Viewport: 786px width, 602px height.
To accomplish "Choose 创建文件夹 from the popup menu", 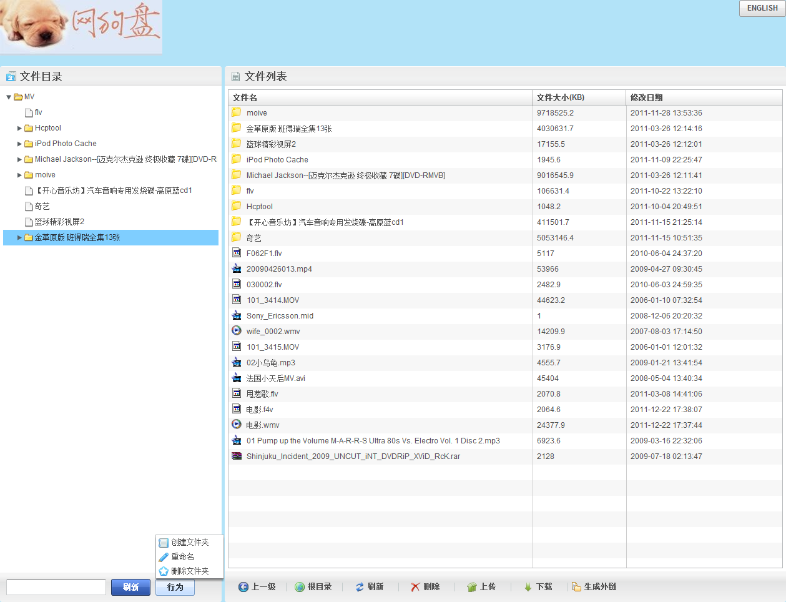I will [x=190, y=542].
